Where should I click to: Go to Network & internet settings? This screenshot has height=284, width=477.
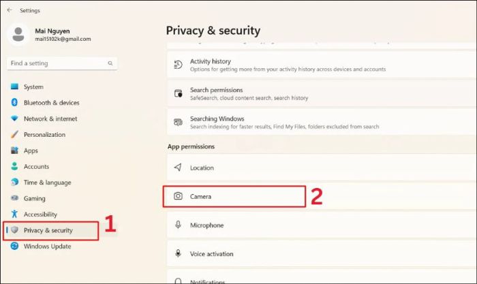(50, 119)
